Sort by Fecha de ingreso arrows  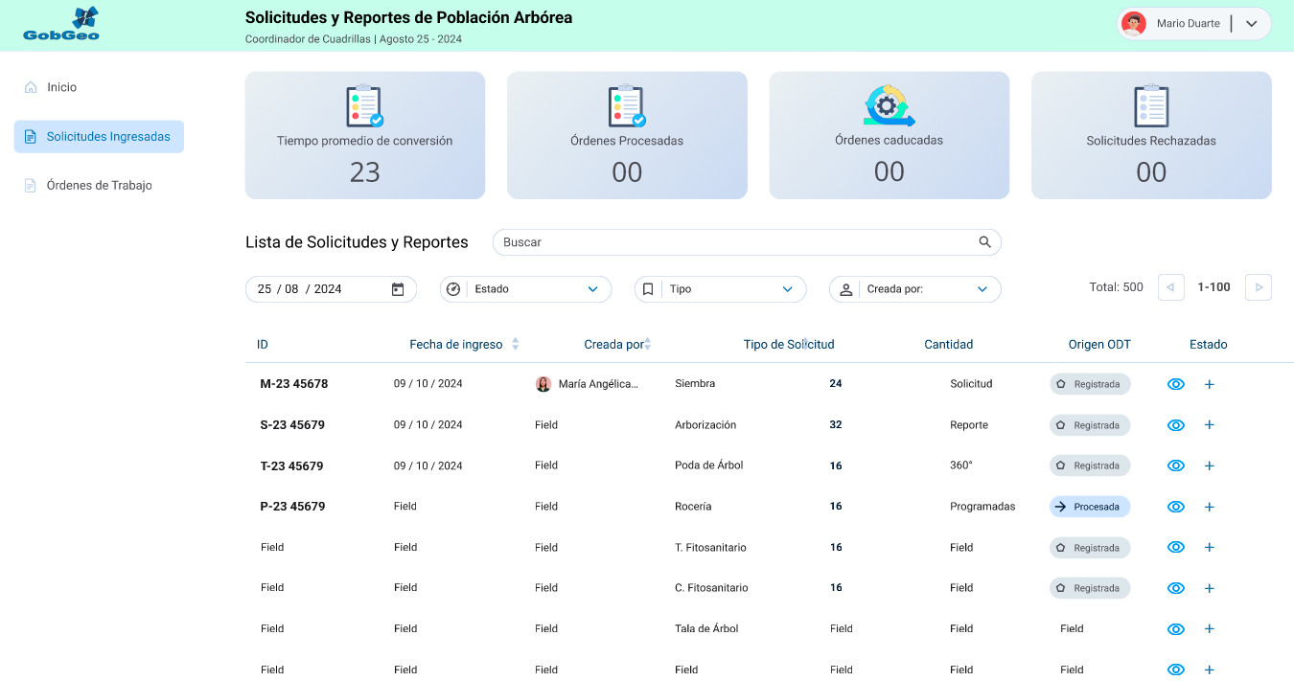pyautogui.click(x=516, y=344)
